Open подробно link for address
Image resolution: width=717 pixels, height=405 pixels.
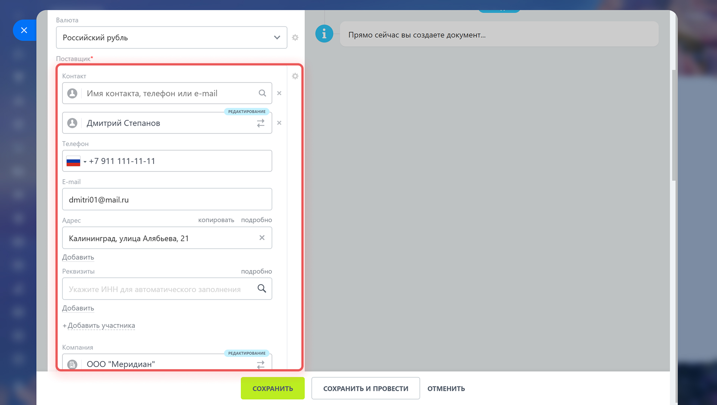tap(257, 220)
